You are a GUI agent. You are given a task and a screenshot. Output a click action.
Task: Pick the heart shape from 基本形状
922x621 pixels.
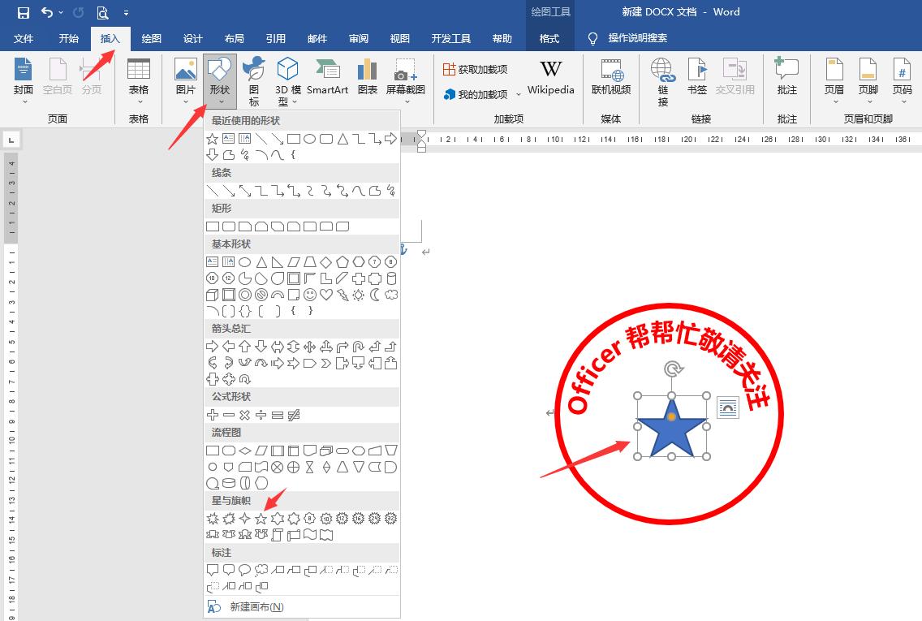[325, 294]
